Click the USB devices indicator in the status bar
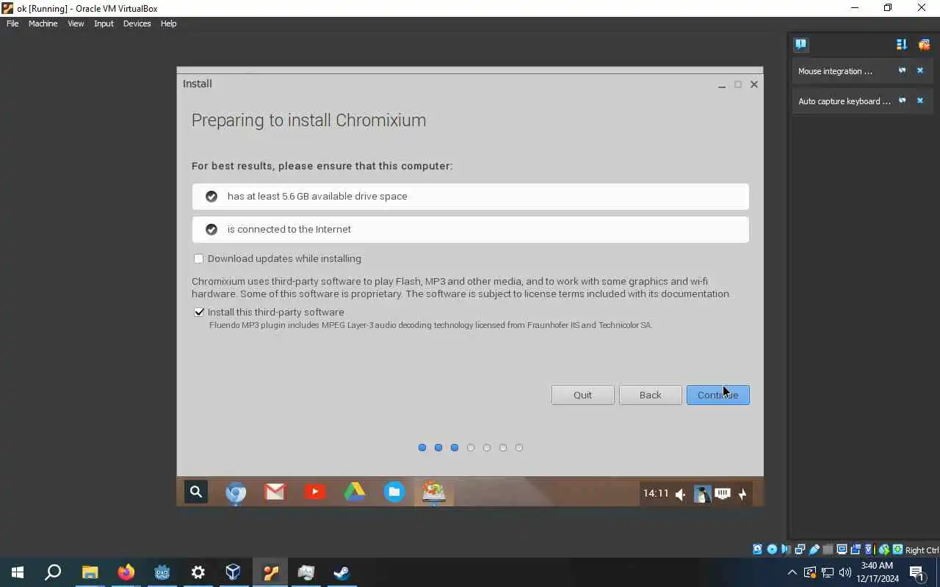940x587 pixels. [814, 550]
